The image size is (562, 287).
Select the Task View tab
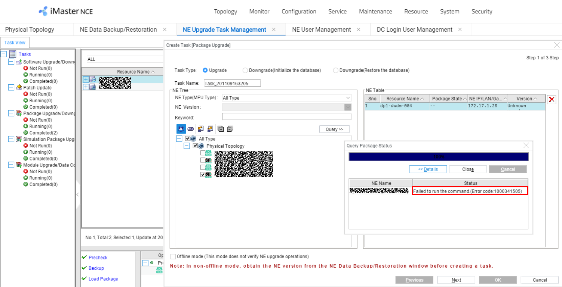(x=15, y=43)
